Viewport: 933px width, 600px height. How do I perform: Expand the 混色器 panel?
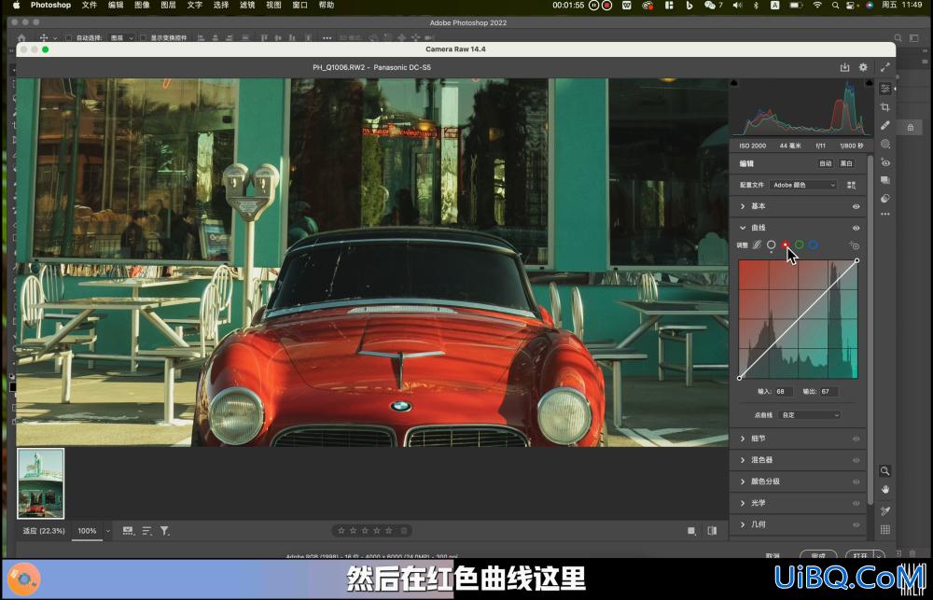743,460
